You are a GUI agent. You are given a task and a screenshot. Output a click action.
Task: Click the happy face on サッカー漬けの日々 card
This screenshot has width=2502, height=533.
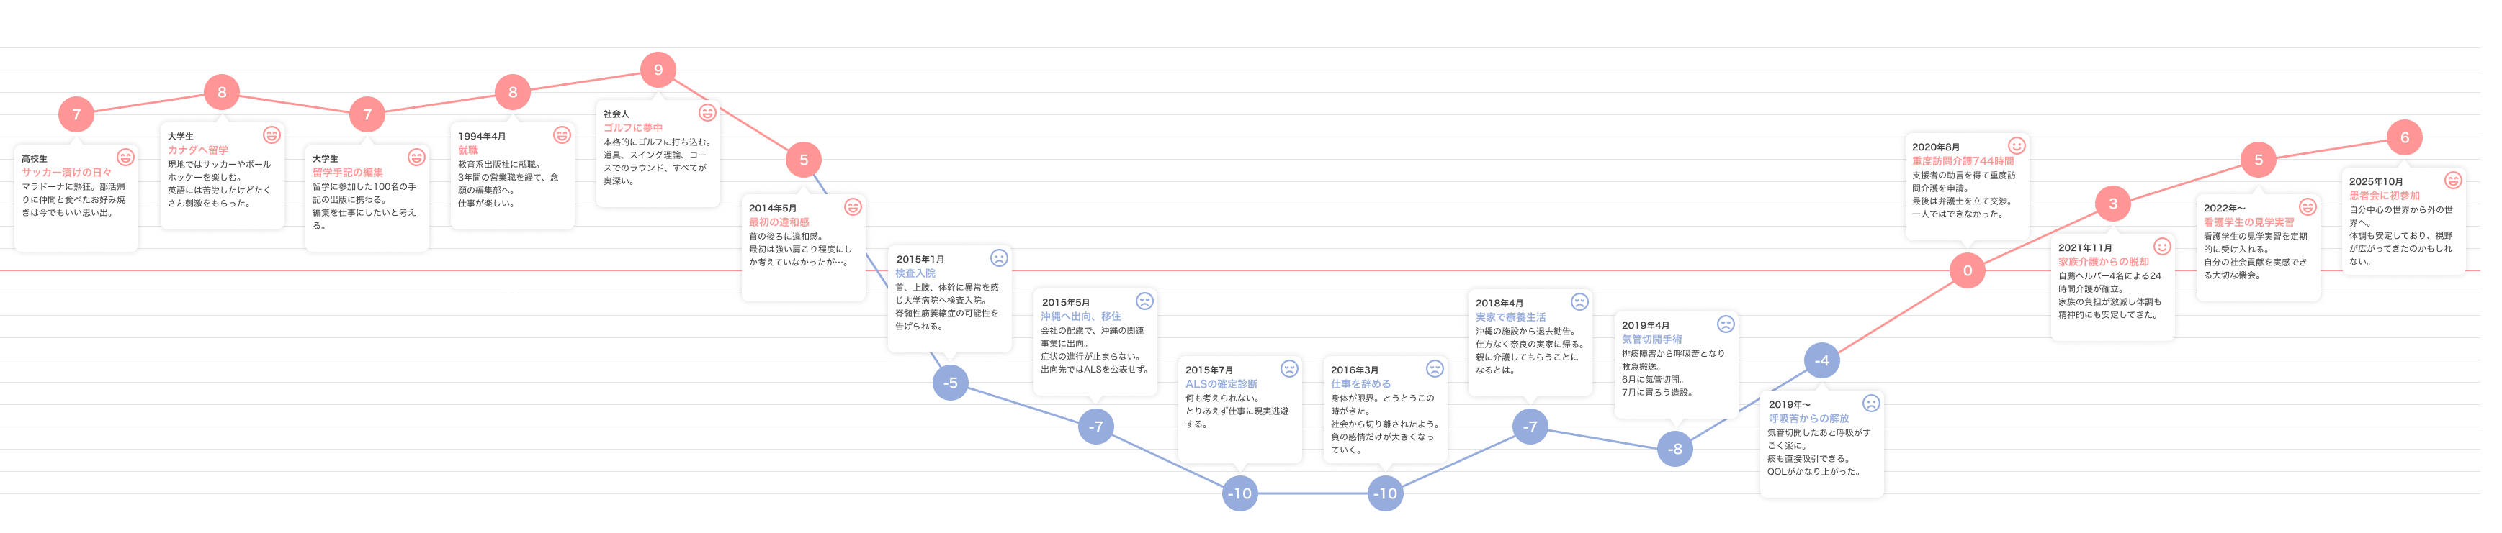coord(125,158)
